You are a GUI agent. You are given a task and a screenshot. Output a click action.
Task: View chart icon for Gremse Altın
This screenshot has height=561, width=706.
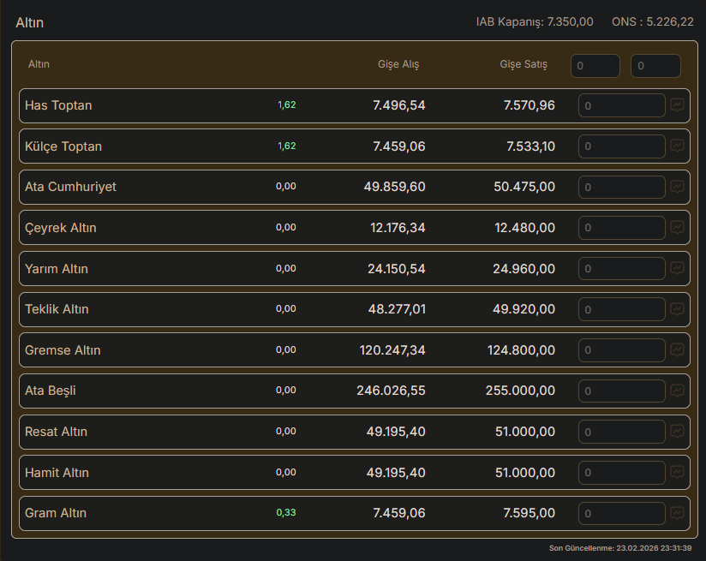tap(677, 350)
